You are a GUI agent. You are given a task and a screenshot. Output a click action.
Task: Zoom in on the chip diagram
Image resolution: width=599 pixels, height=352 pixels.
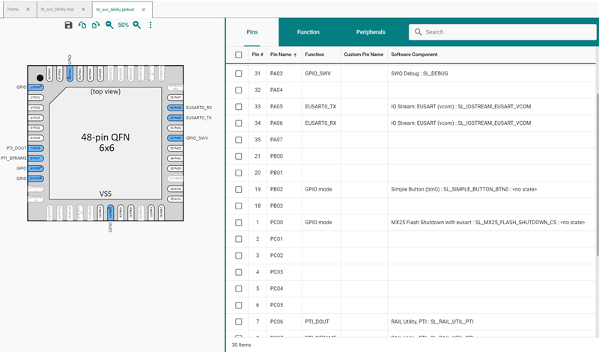[137, 25]
